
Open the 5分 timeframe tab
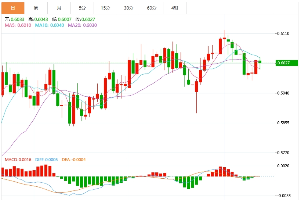[82, 8]
